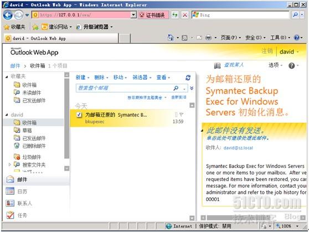Expand the 搜索文件夹 search folders node
This screenshot has height=232, width=309.
(x=9, y=164)
